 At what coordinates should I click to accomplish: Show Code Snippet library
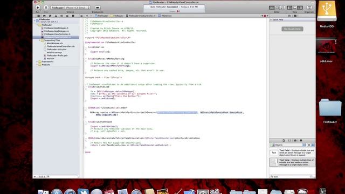tap(289, 140)
